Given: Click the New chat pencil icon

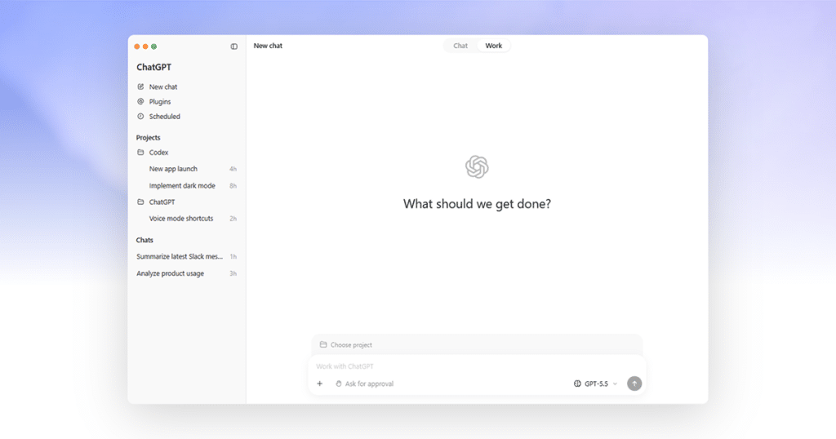Looking at the screenshot, I should coord(140,86).
